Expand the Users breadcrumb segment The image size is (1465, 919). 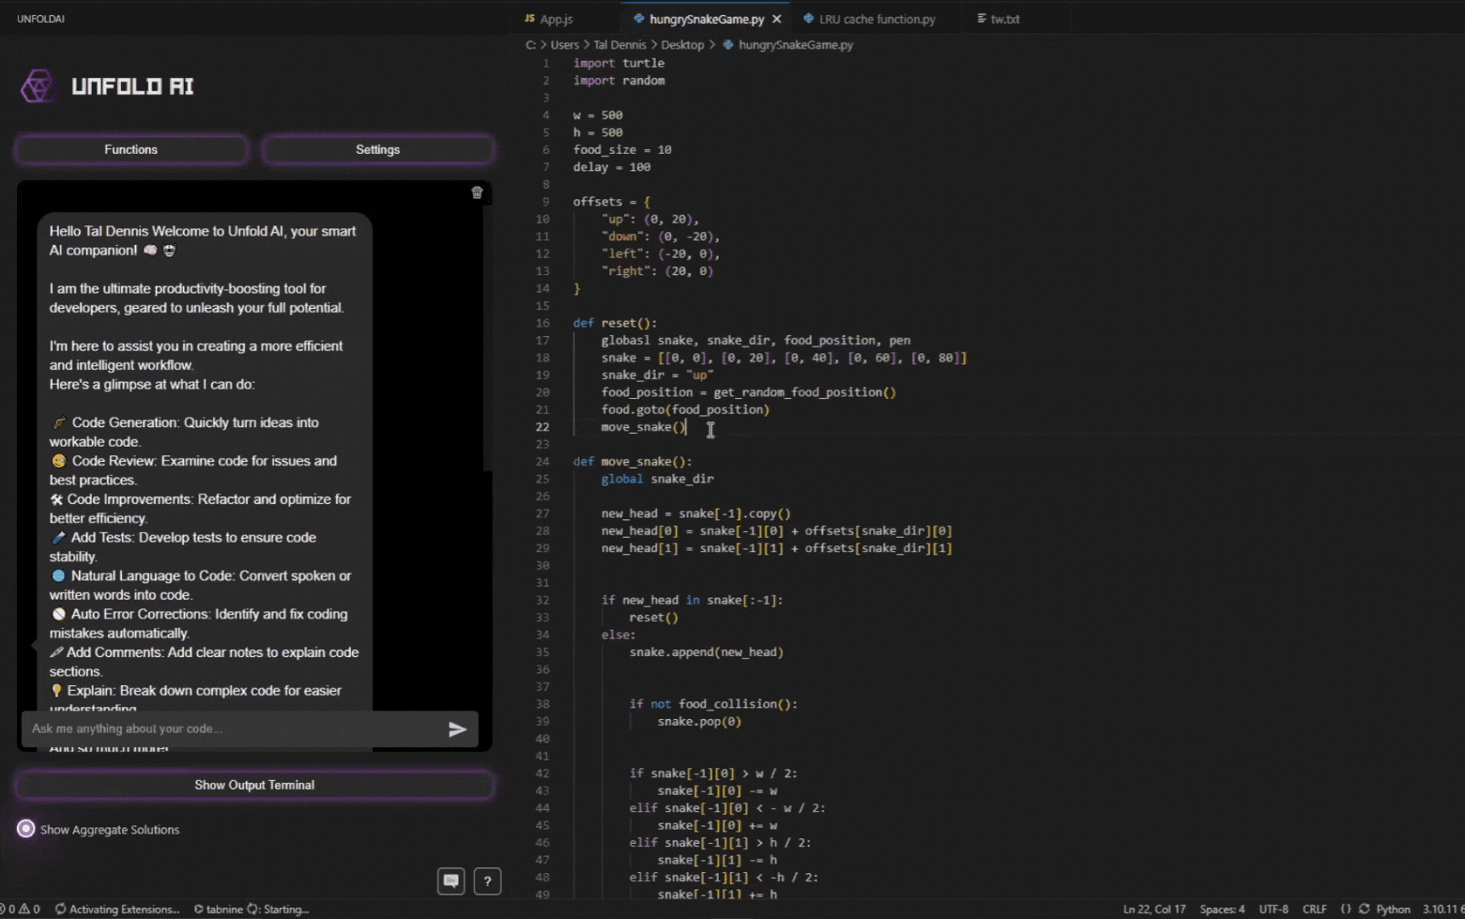click(x=564, y=45)
